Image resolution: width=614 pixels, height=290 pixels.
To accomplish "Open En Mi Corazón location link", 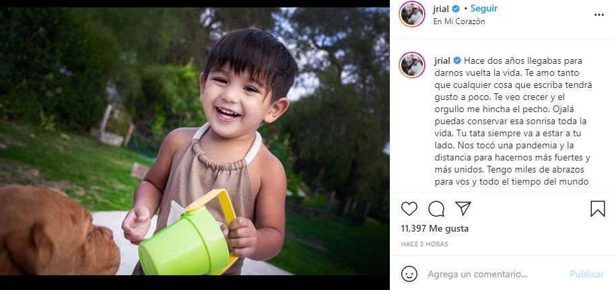I will [x=459, y=21].
